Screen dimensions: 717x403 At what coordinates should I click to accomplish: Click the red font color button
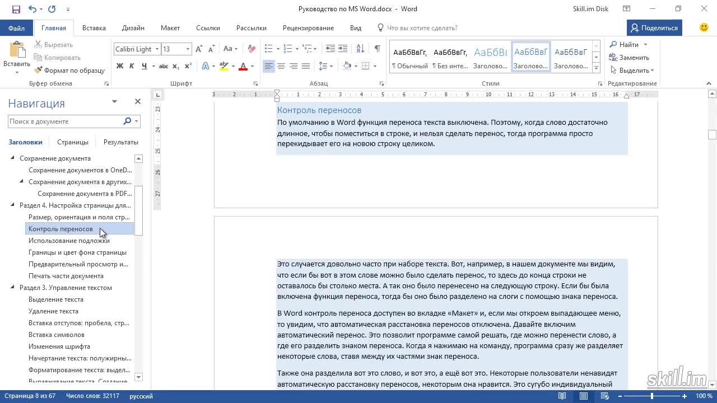(243, 66)
